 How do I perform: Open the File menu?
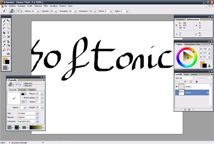[6, 6]
